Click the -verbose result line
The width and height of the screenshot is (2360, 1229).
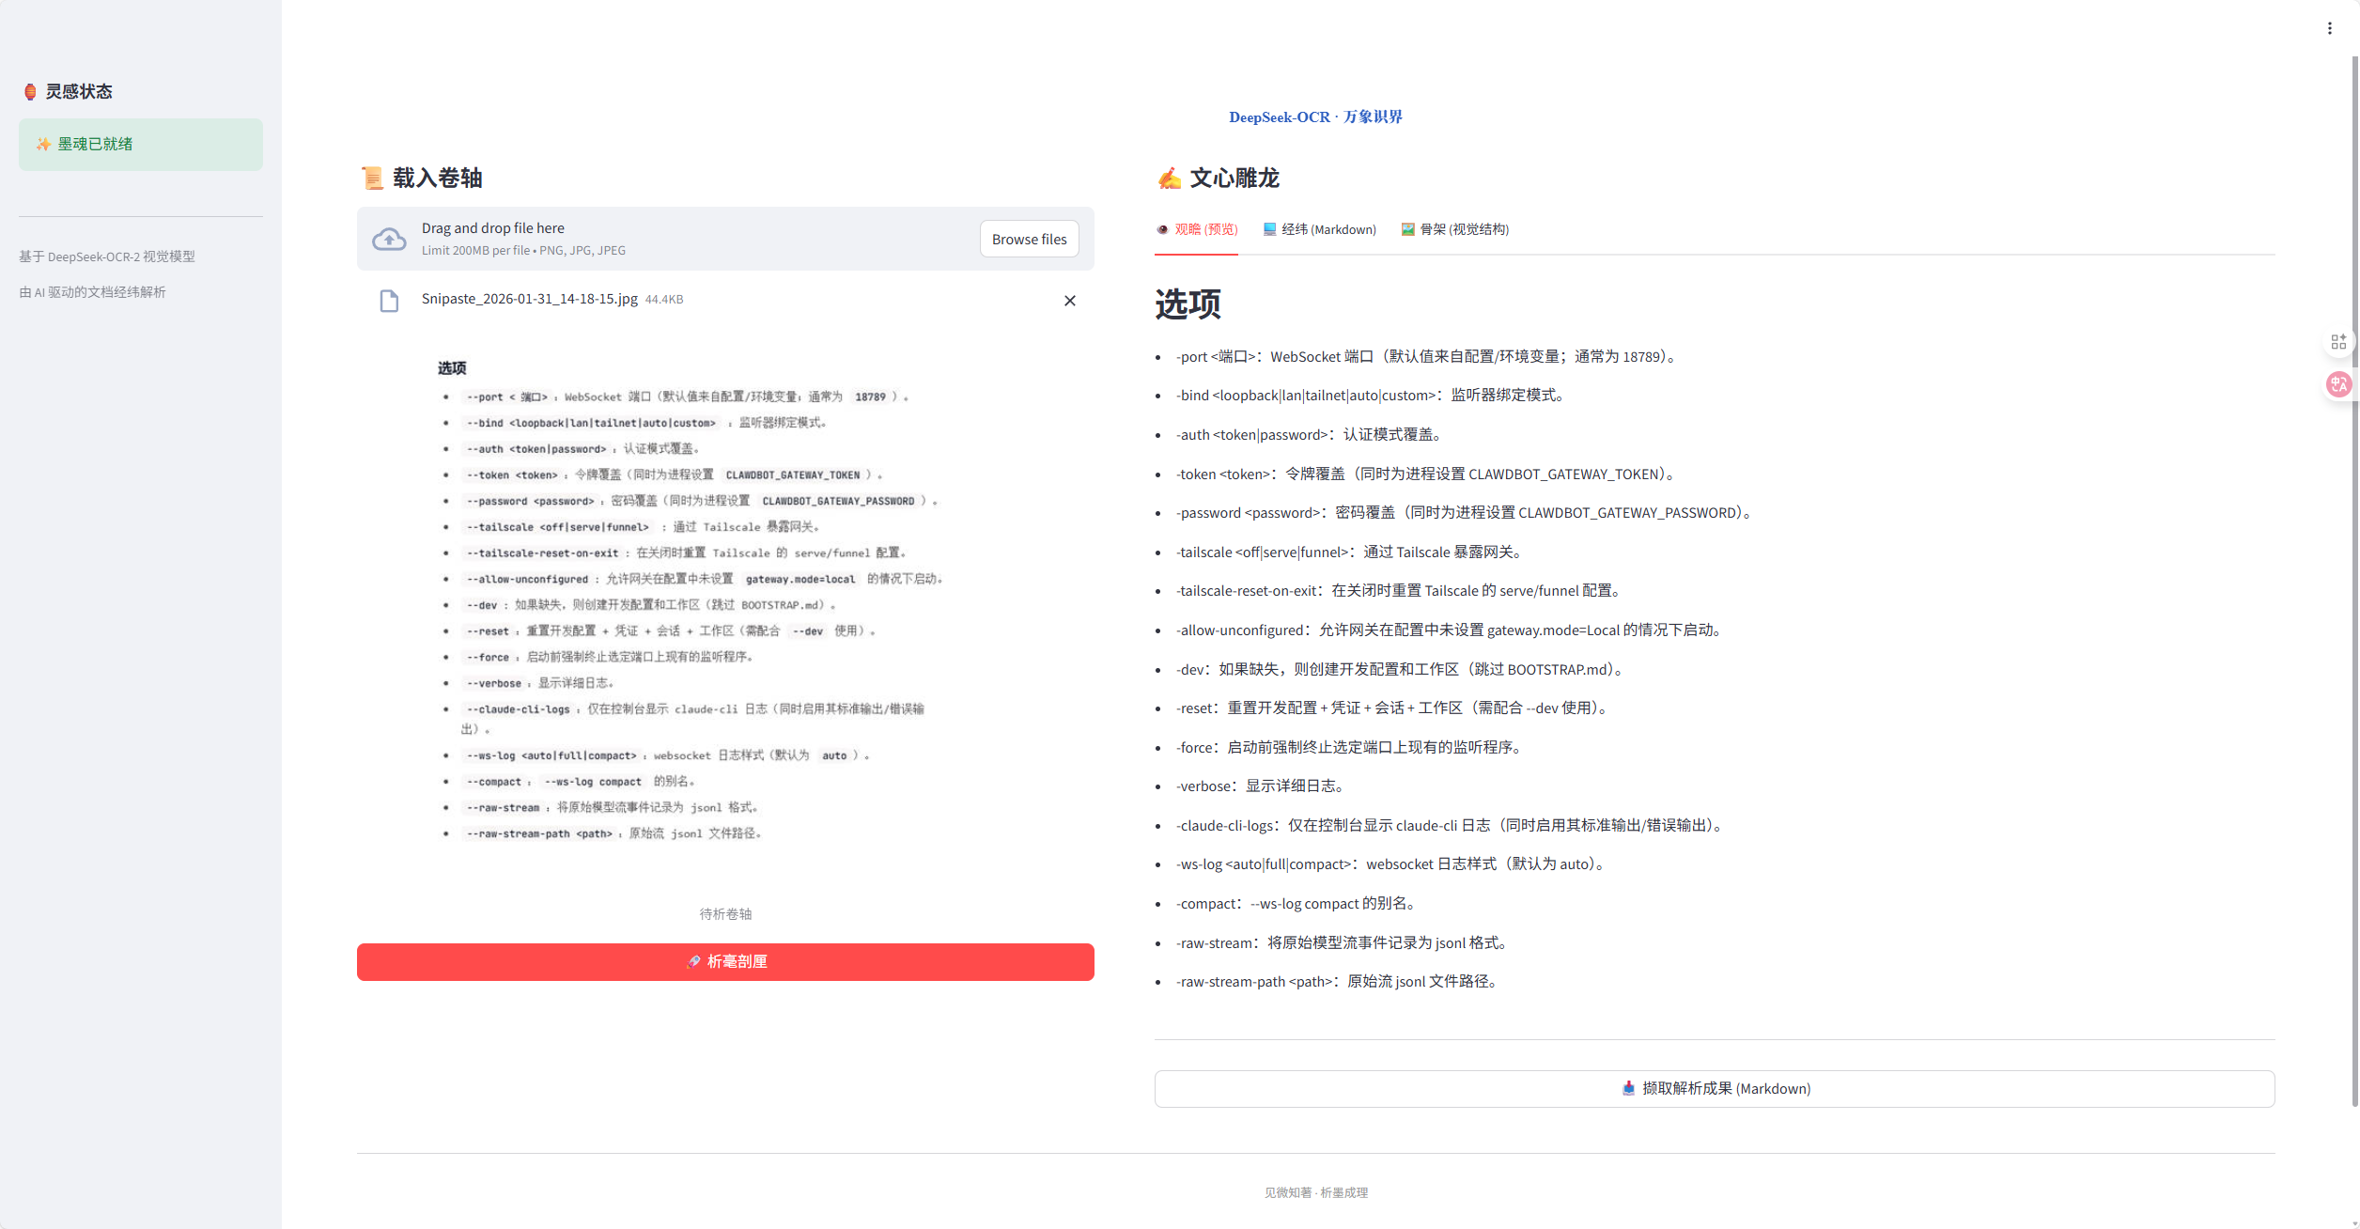[1263, 786]
